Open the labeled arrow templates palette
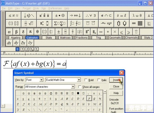This screenshot has height=113, width=154. click(106, 23)
